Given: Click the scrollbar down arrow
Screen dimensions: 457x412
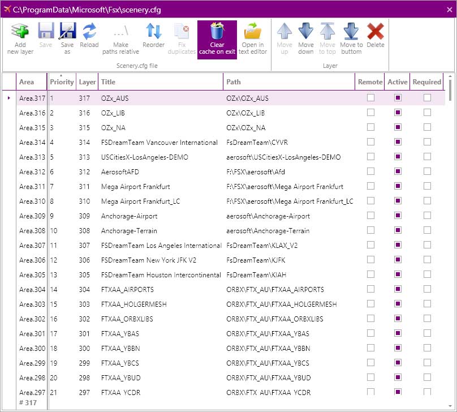Looking at the screenshot, I should [450, 406].
